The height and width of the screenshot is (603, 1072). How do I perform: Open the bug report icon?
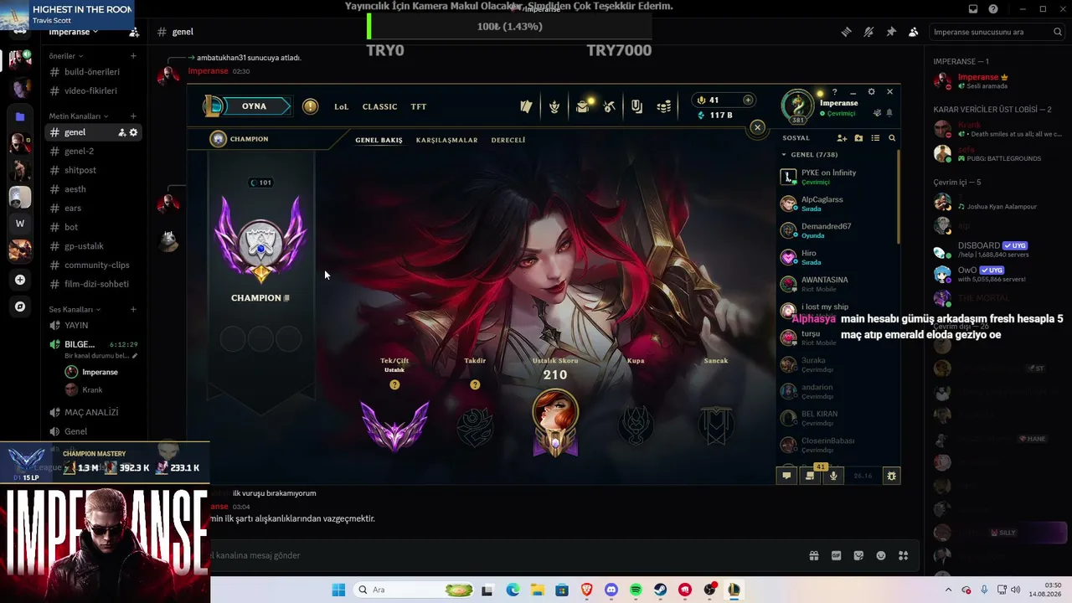(x=891, y=476)
